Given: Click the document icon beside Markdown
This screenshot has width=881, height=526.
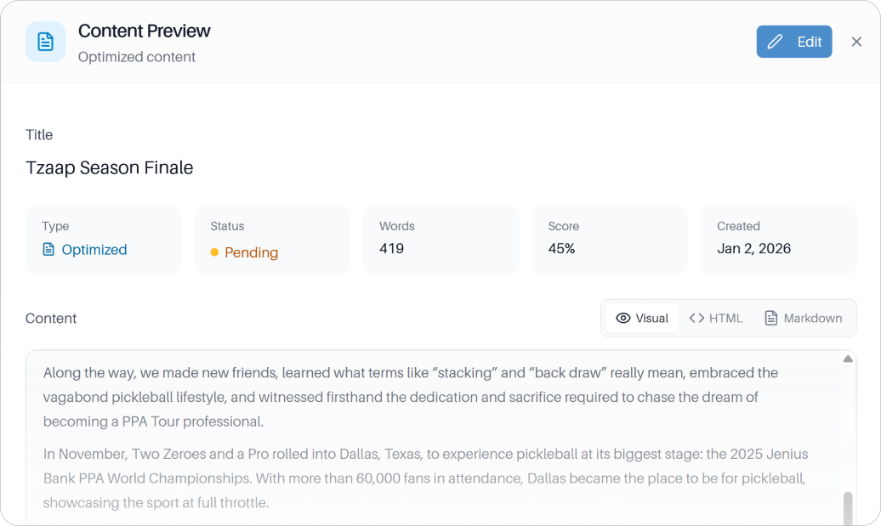Looking at the screenshot, I should click(x=771, y=318).
